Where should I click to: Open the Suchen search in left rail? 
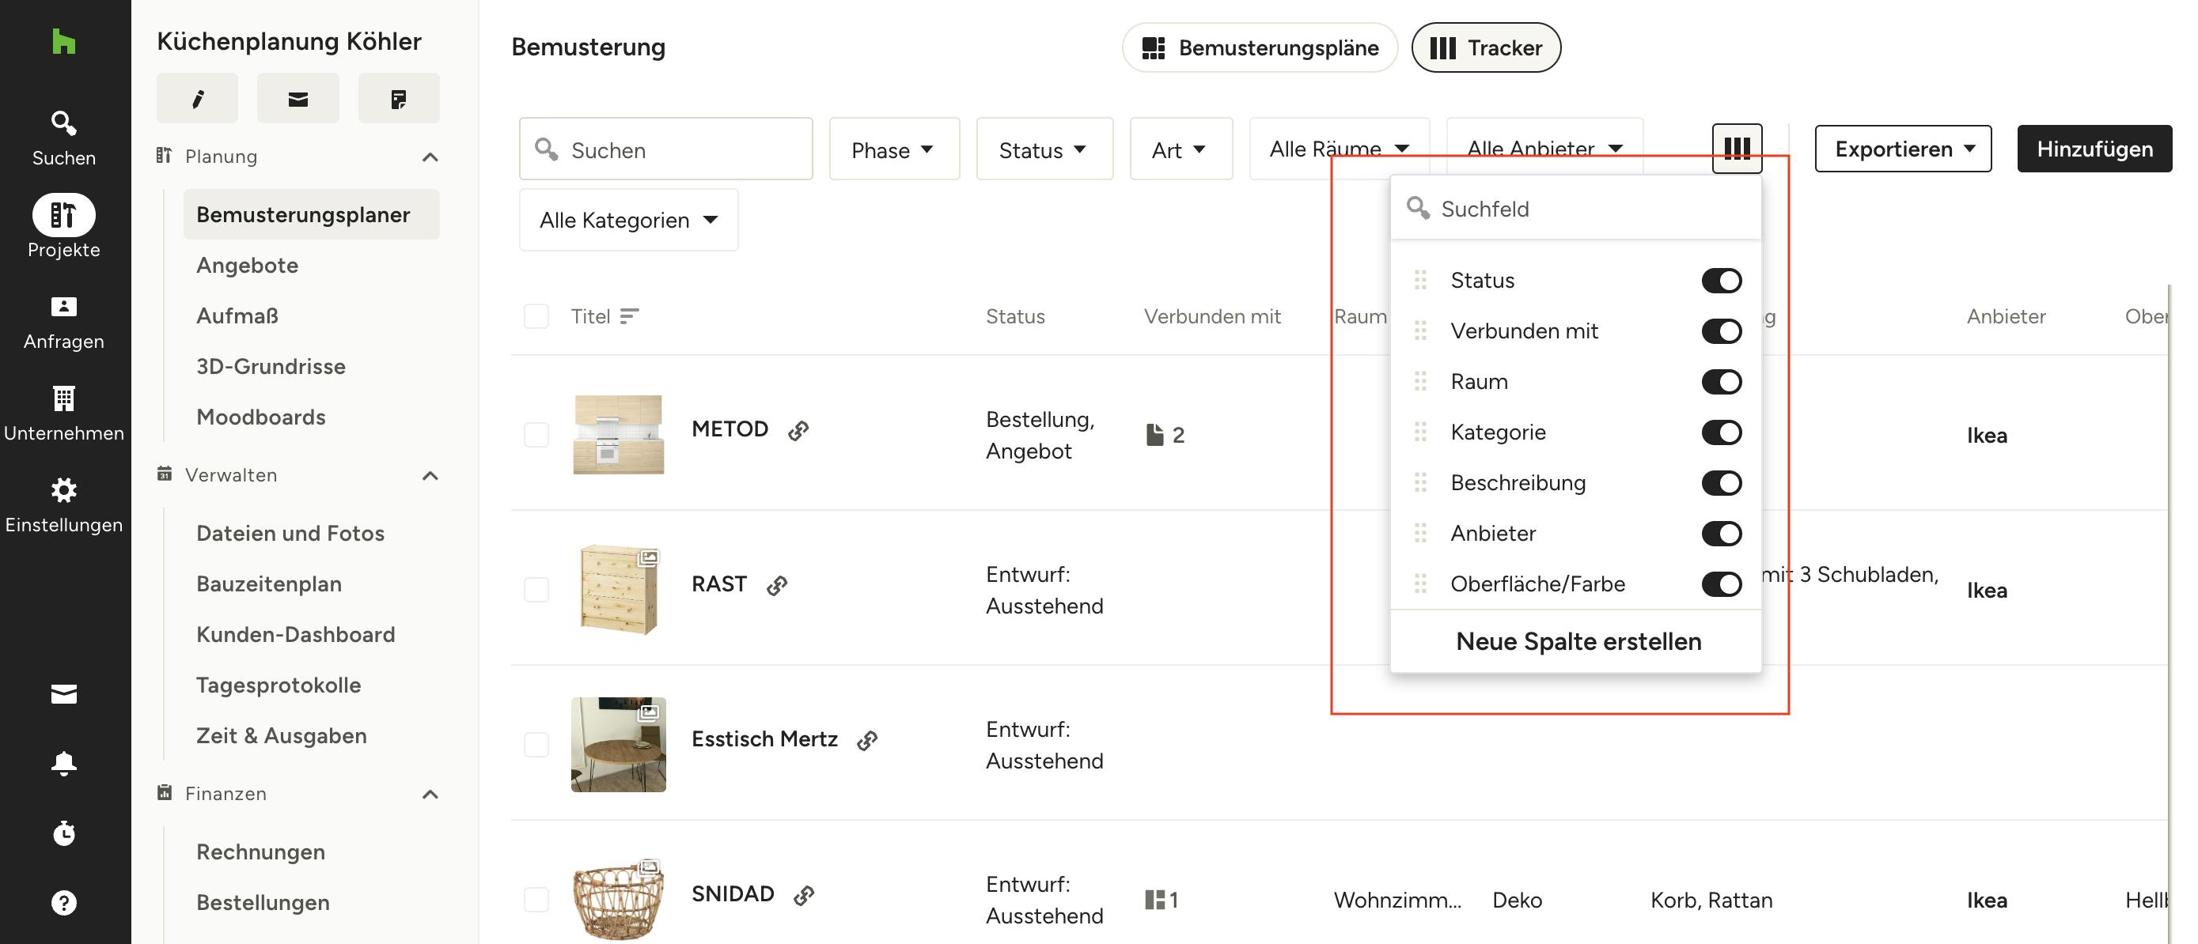click(64, 138)
